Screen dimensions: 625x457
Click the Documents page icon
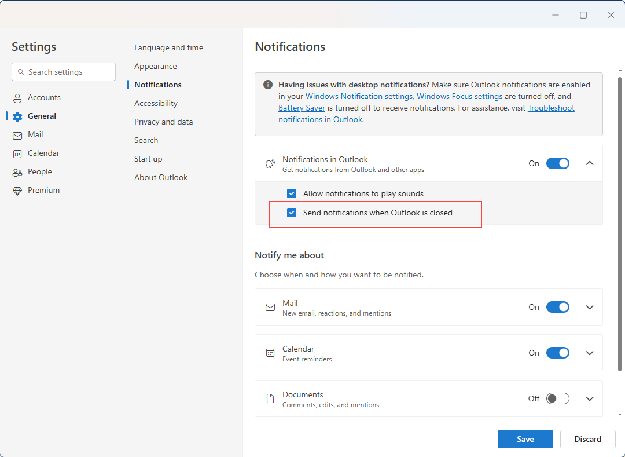coord(270,398)
